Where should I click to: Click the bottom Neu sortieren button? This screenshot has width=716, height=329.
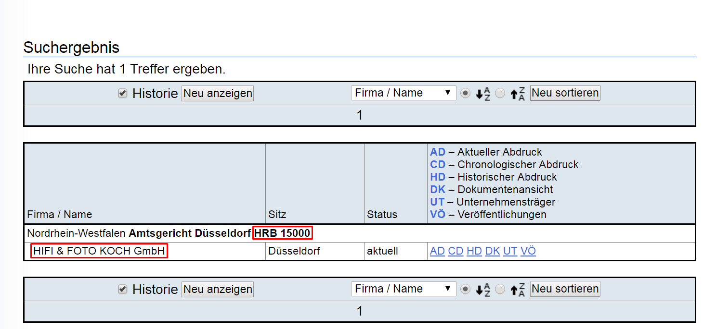pyautogui.click(x=565, y=289)
